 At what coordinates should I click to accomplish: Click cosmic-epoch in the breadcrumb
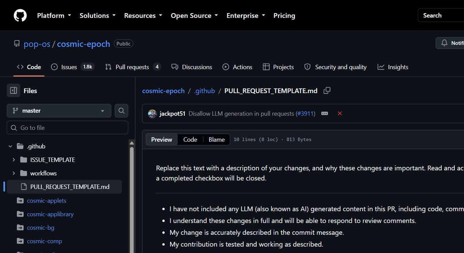164,91
